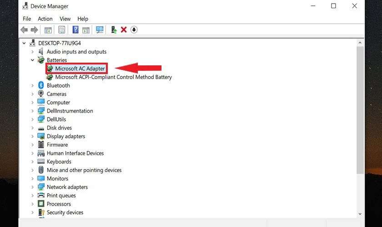382x227 pixels.
Task: Select the Monitors label
Action: point(57,178)
